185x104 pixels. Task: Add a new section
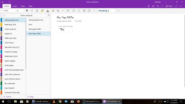(x=7, y=97)
